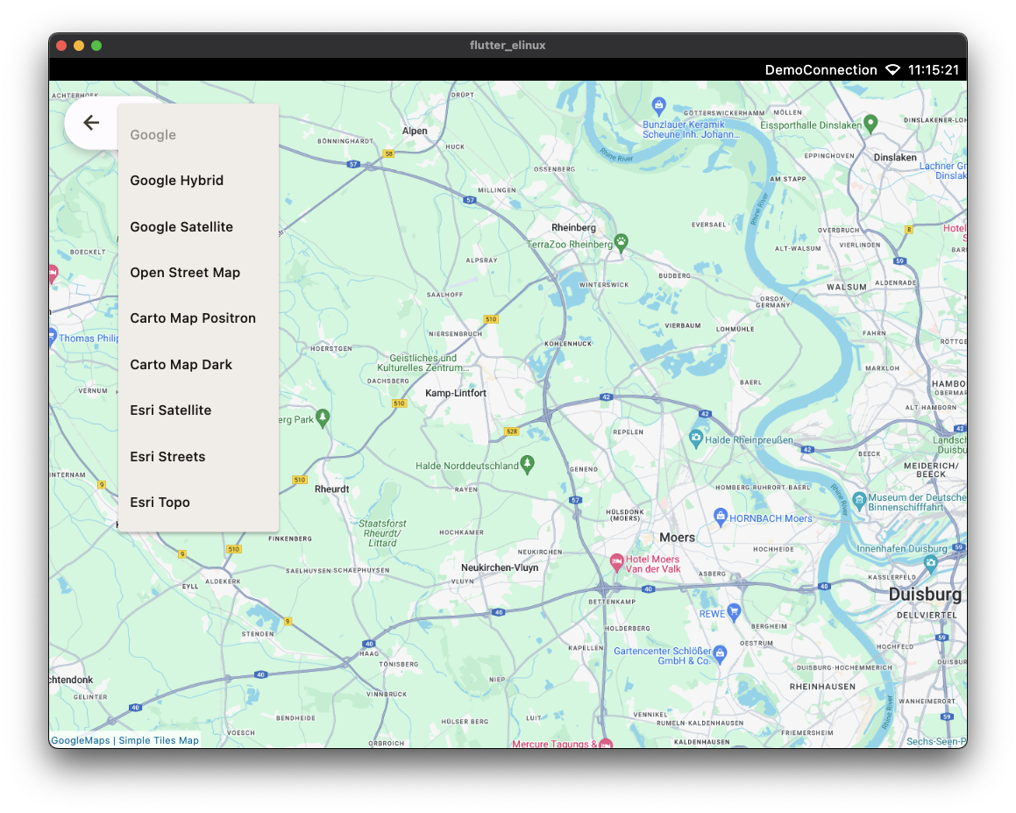This screenshot has width=1016, height=813.
Task: Click the RHEINHAUSEN district label
Action: pos(822,687)
